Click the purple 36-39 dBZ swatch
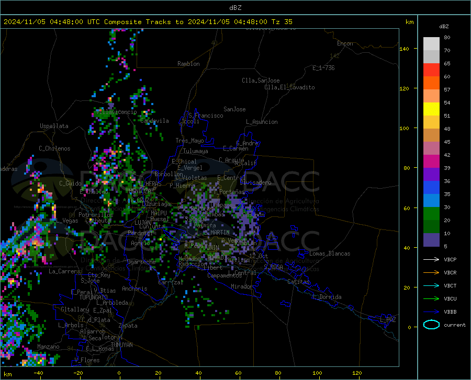 (431, 175)
